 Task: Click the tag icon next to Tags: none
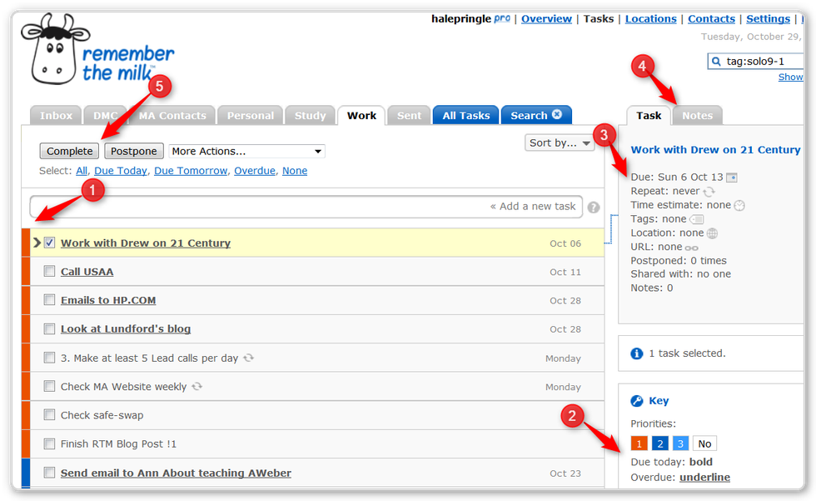pos(697,219)
